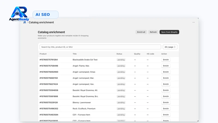Click the Catalog enrichment breadcrumb text
Screen dimensions: 218x123
point(41,22)
